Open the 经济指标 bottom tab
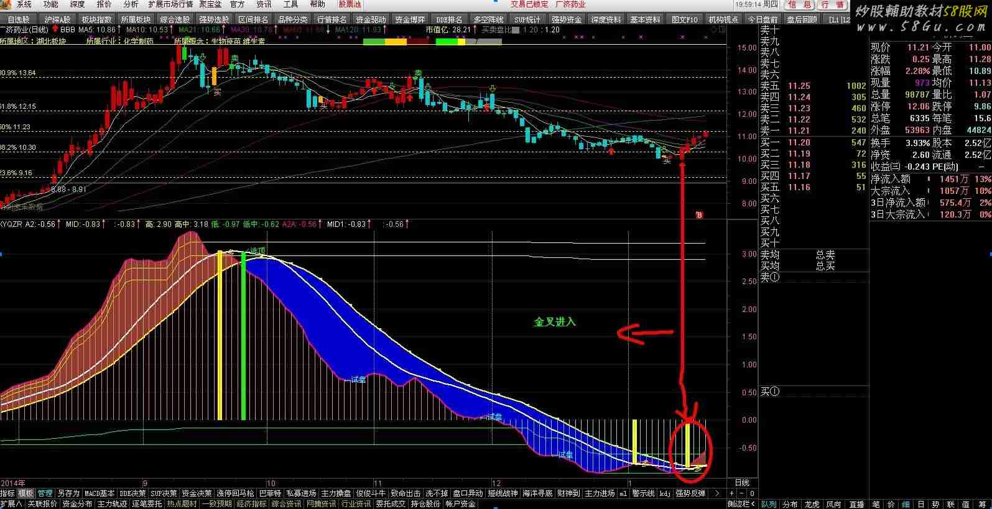Image resolution: width=992 pixels, height=509 pixels. click(x=251, y=503)
